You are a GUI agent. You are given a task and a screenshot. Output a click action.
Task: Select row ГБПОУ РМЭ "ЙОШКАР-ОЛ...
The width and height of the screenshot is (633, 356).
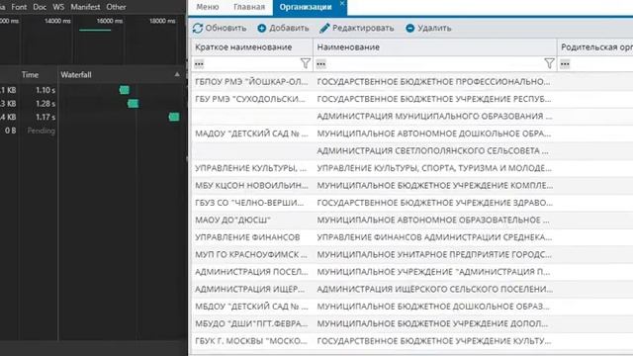tap(411, 81)
